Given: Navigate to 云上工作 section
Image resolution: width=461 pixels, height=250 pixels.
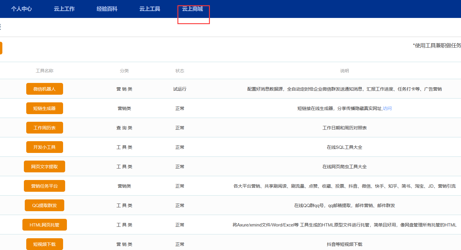Looking at the screenshot, I should 64,9.
